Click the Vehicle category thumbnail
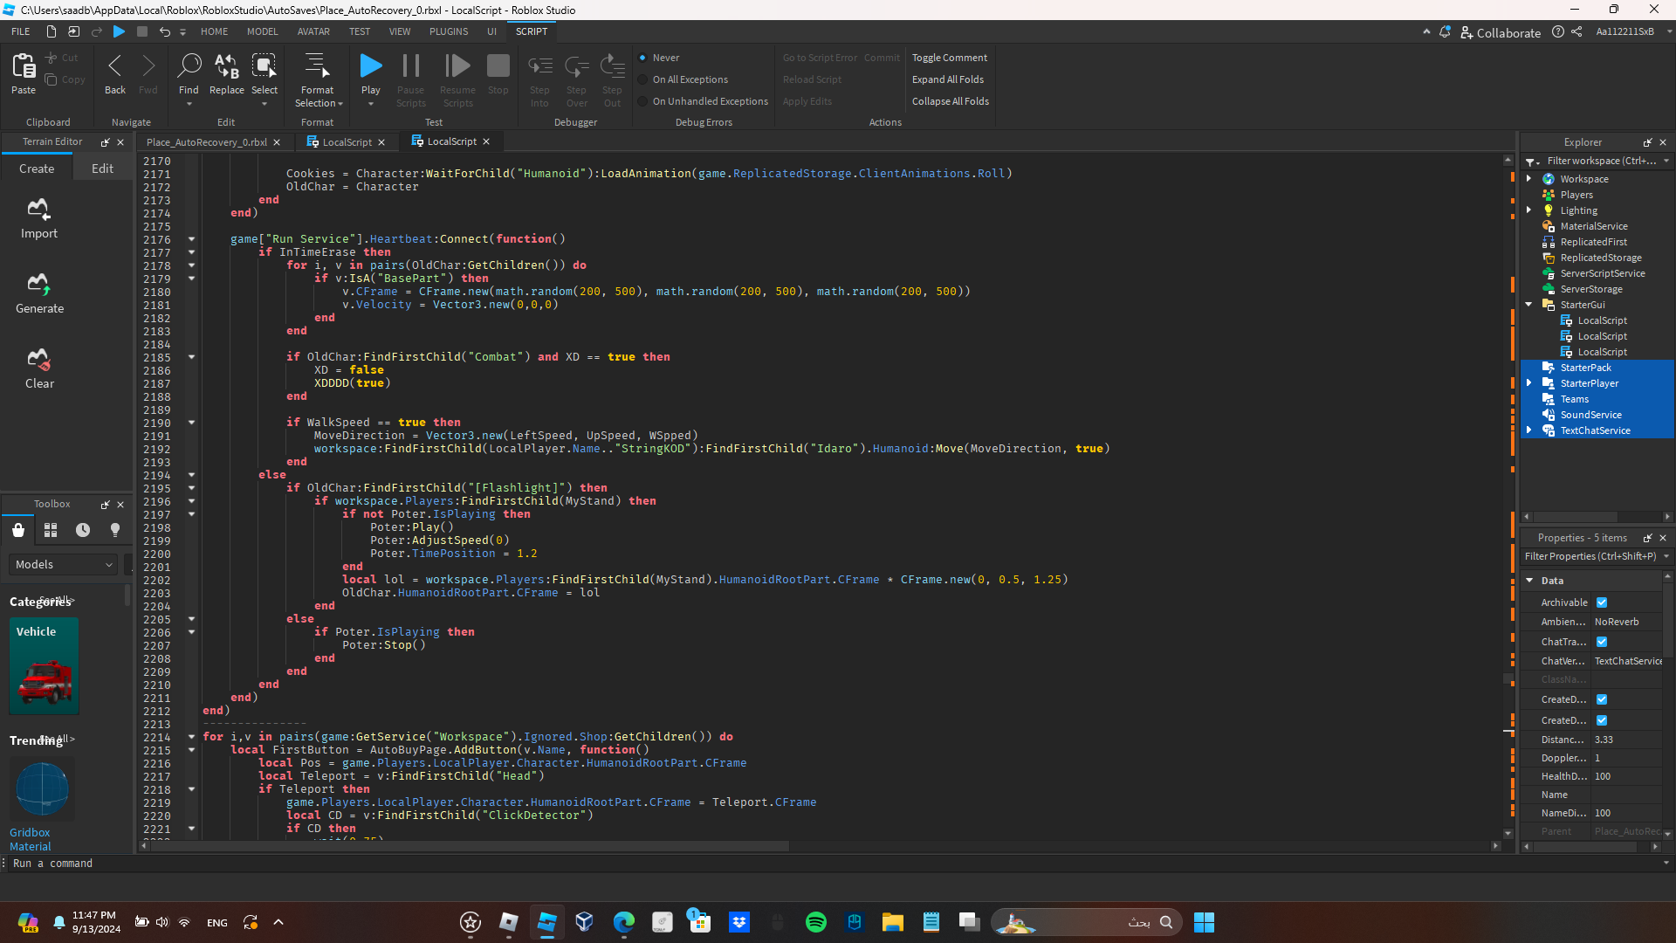Image resolution: width=1676 pixels, height=943 pixels. (x=44, y=666)
